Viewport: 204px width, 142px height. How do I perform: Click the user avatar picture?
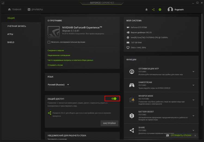[x=170, y=9]
